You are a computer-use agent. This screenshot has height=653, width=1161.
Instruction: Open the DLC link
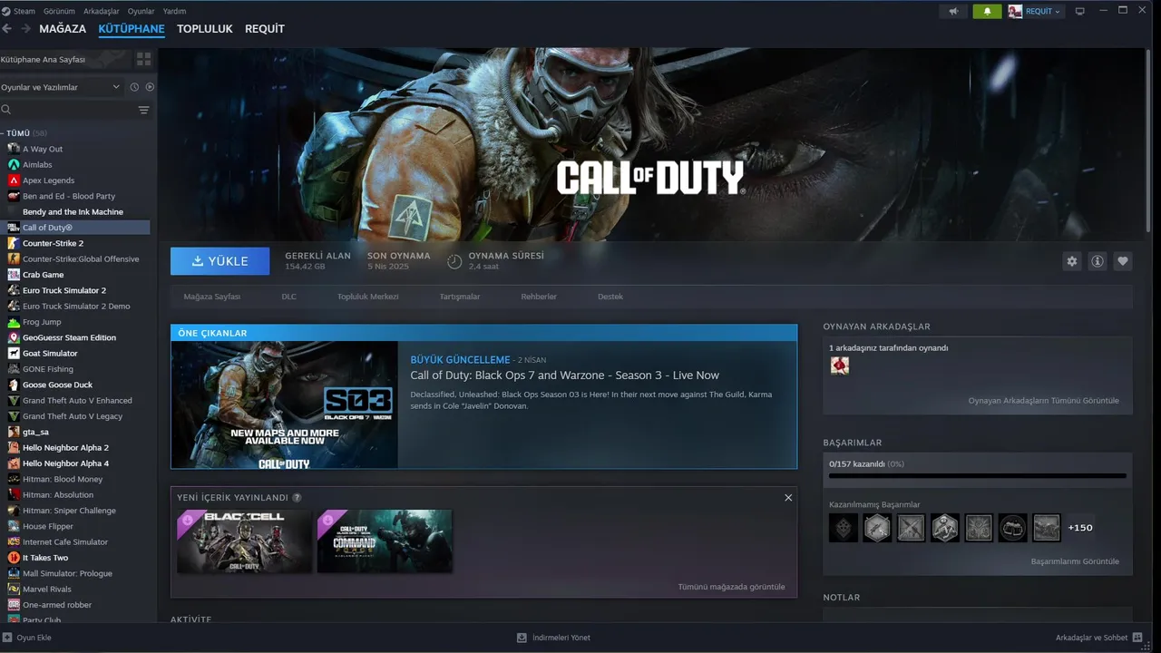click(288, 297)
